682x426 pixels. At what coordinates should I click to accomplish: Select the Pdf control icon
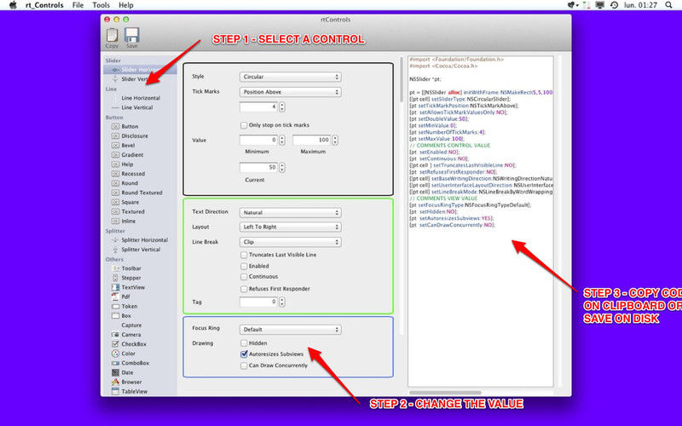[x=115, y=296]
